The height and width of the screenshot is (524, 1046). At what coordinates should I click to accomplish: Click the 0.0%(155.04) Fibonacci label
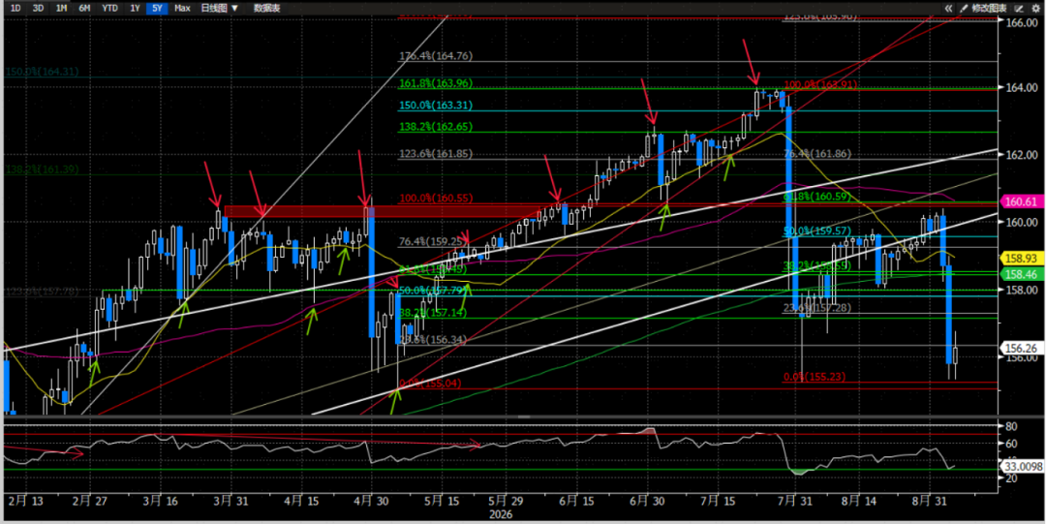pyautogui.click(x=430, y=384)
